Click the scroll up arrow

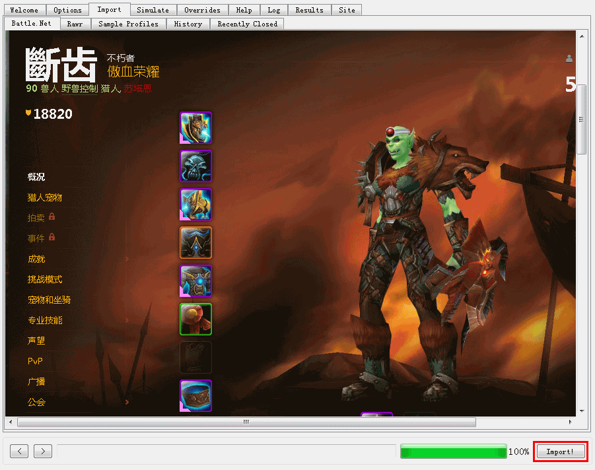coord(582,36)
